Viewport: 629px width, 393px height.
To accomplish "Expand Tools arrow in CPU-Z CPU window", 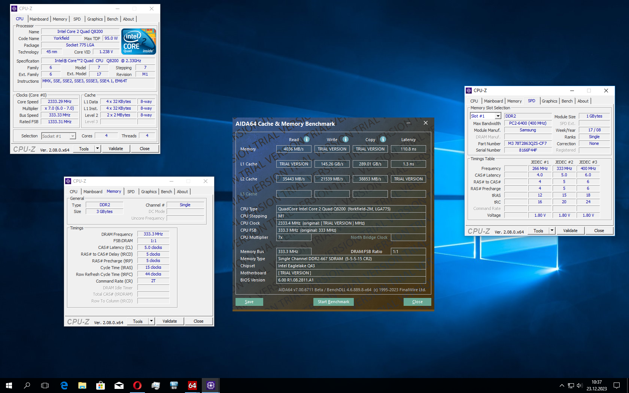I will pyautogui.click(x=97, y=149).
